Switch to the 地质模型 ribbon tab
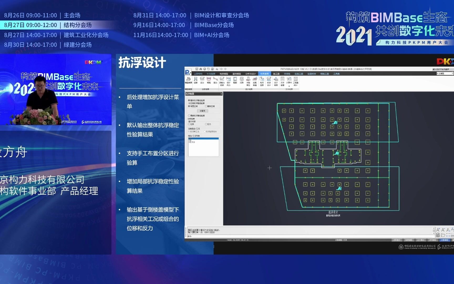The height and width of the screenshot is (284, 454). (224, 74)
